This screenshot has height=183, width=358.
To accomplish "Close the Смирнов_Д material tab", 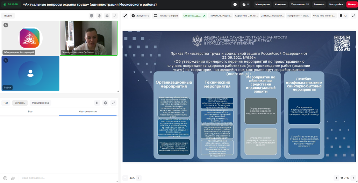I will (x=204, y=16).
